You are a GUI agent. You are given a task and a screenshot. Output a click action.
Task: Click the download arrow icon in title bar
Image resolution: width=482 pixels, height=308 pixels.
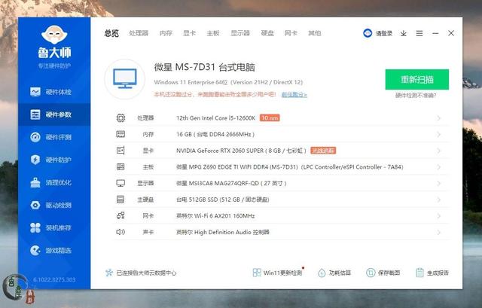click(x=404, y=33)
